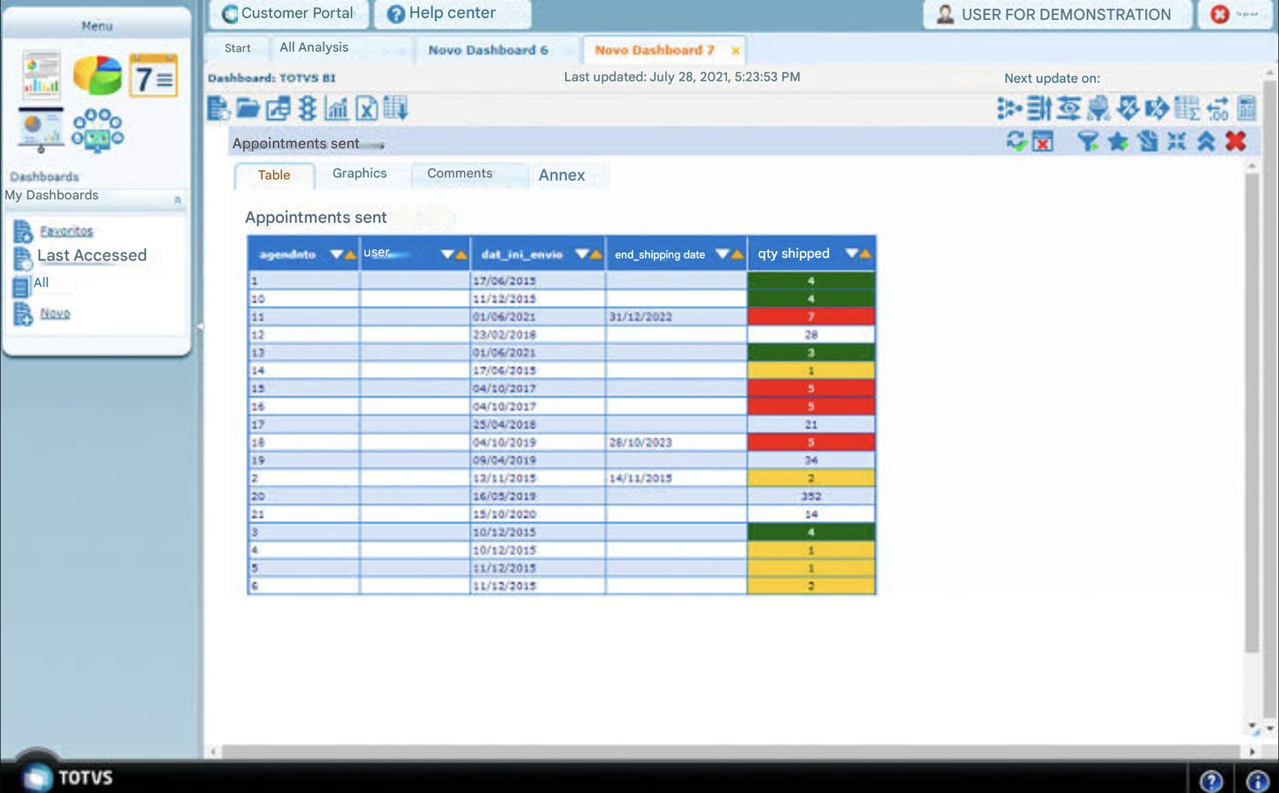1279x793 pixels.
Task: Remove panel with the red X icon
Action: (x=1235, y=141)
